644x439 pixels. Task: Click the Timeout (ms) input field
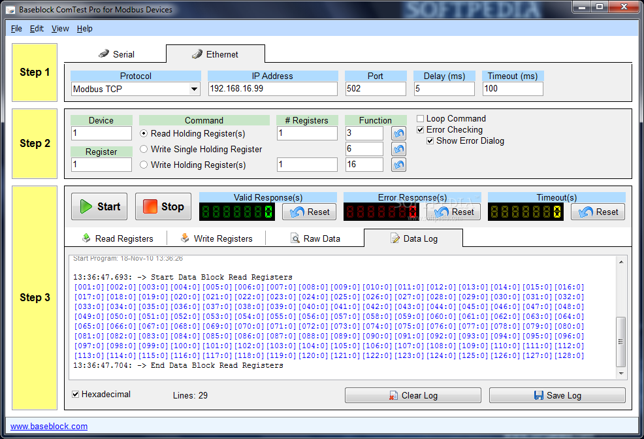tap(513, 89)
